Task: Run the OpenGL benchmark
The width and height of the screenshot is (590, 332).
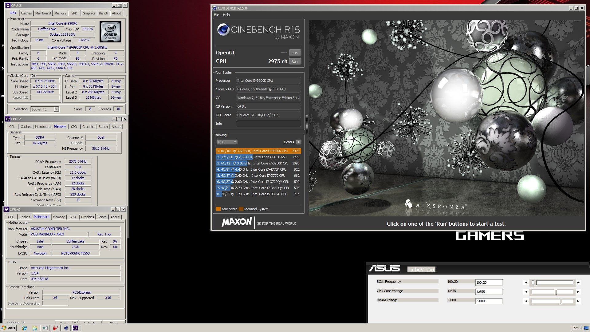Action: pyautogui.click(x=295, y=53)
